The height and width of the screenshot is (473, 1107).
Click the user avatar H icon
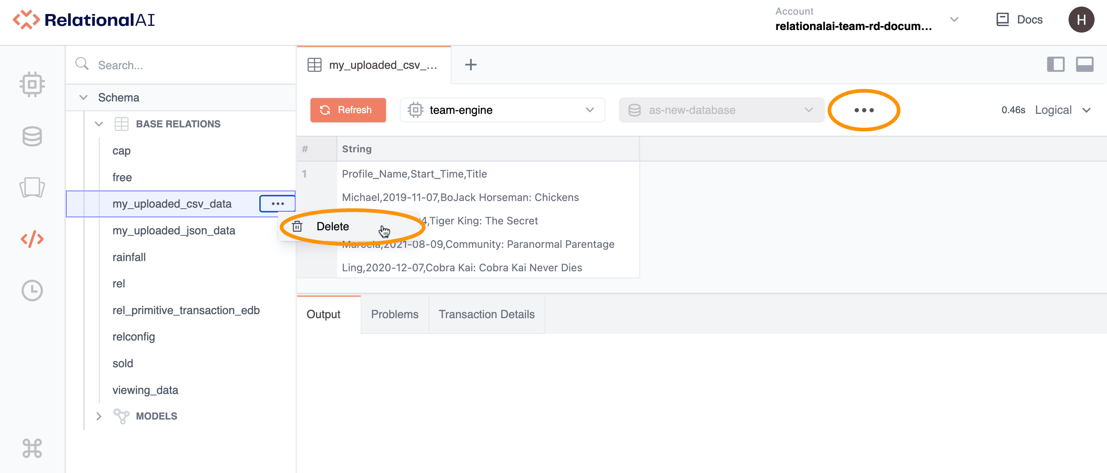(x=1081, y=20)
